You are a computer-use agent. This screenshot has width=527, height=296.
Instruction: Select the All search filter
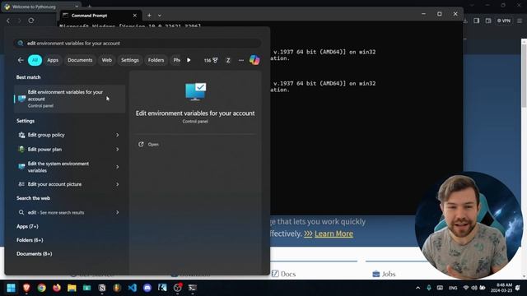35,60
